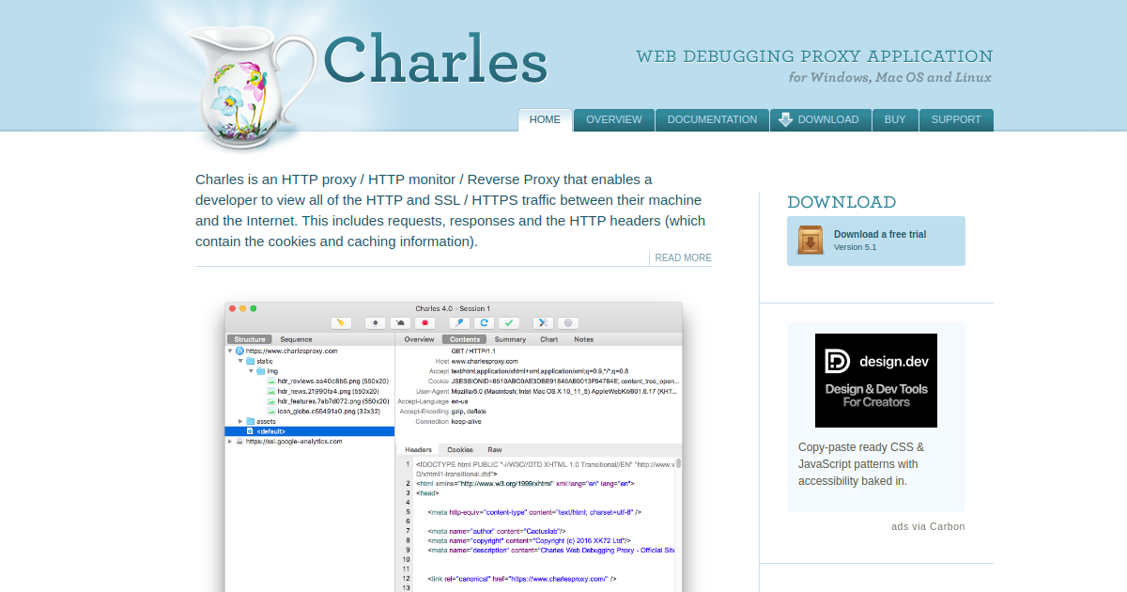Click the READ MORE link
This screenshot has width=1127, height=592.
click(683, 257)
